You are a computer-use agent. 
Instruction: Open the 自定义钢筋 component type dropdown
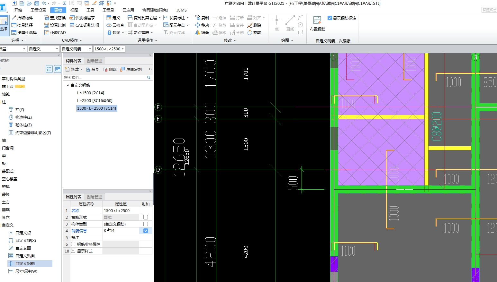[77, 49]
